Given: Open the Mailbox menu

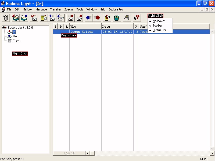Looking at the screenshot, I should tap(28, 9).
